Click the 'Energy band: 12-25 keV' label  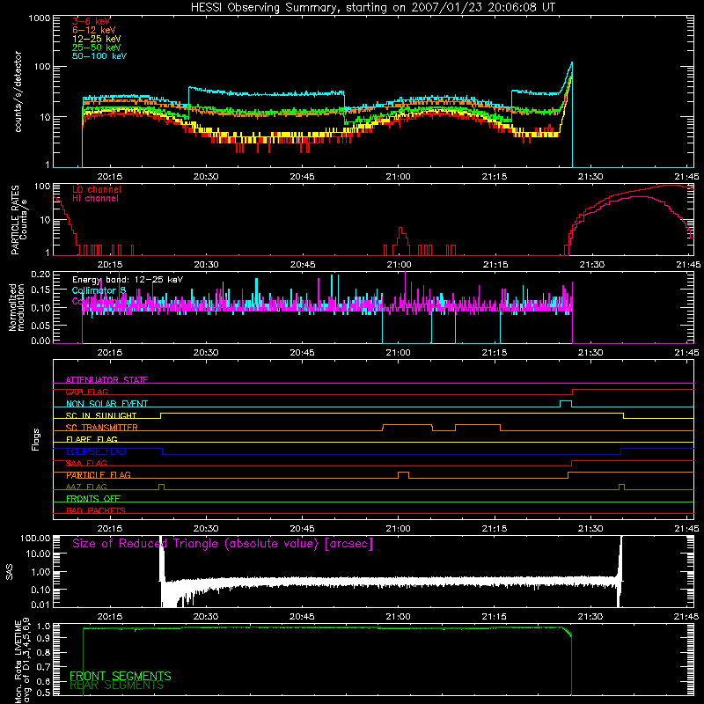coord(128,280)
